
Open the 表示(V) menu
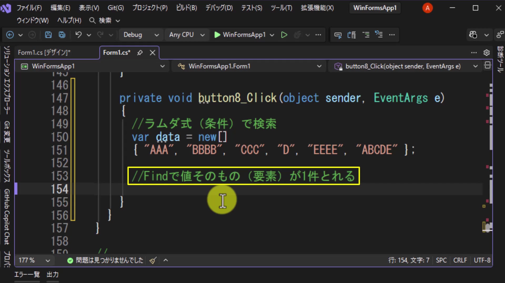coord(89,8)
